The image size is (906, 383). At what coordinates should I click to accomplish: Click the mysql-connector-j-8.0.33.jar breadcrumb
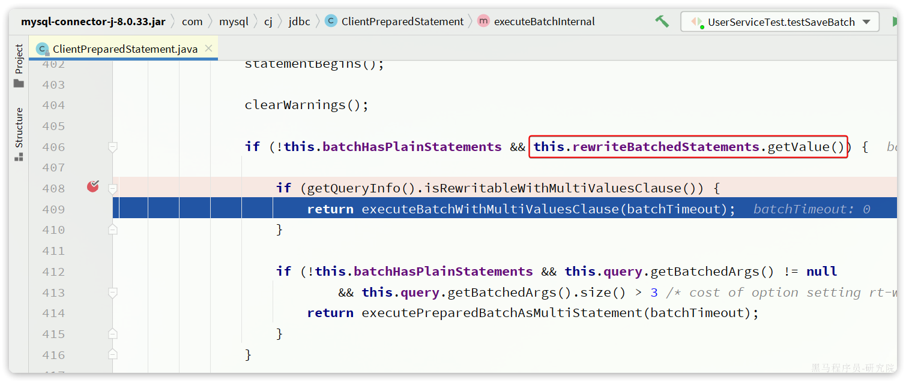click(93, 22)
